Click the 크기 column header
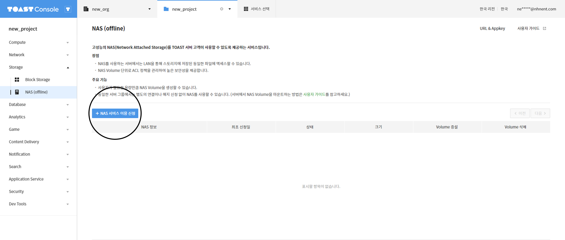This screenshot has width=565, height=240. [378, 127]
